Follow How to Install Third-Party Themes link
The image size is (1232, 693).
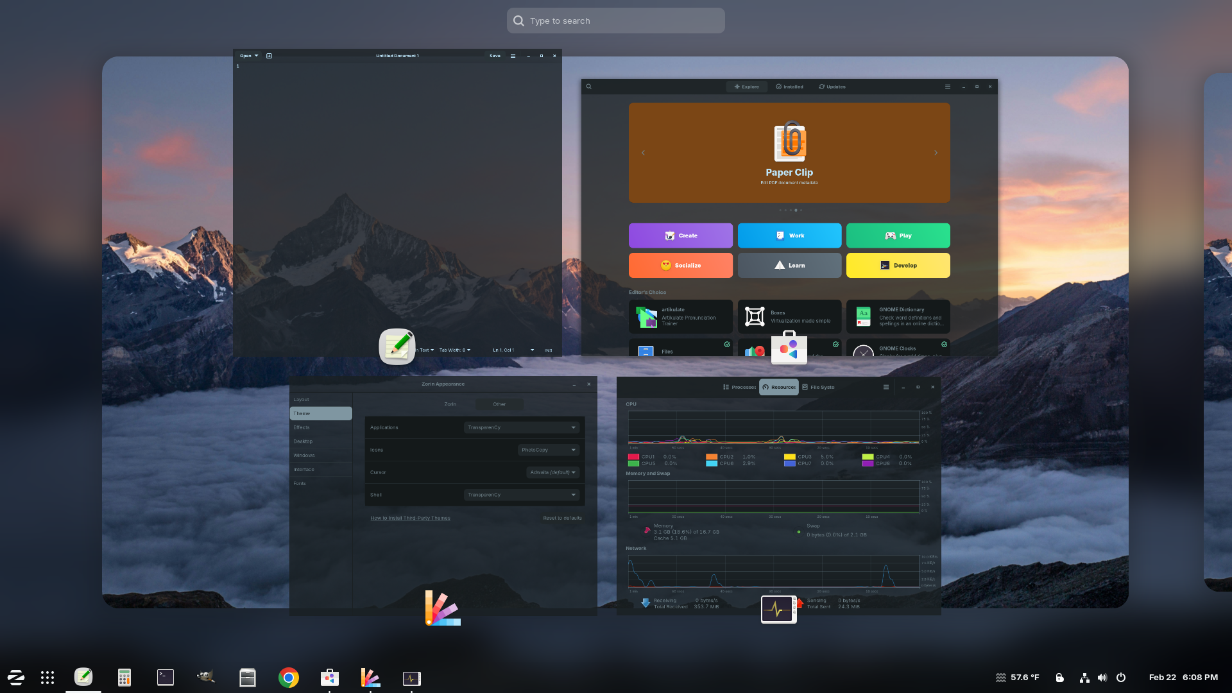[x=410, y=518]
